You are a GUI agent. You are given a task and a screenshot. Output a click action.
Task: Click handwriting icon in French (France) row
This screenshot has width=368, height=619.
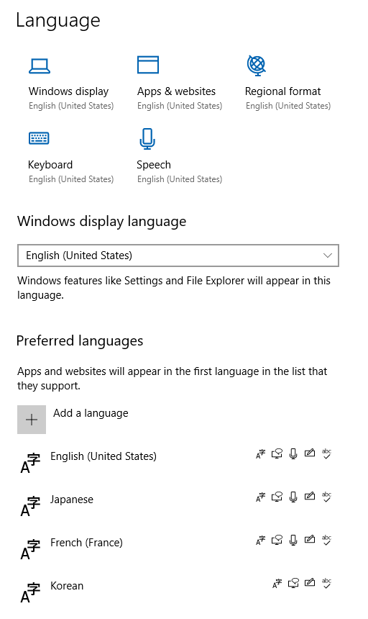pos(310,539)
